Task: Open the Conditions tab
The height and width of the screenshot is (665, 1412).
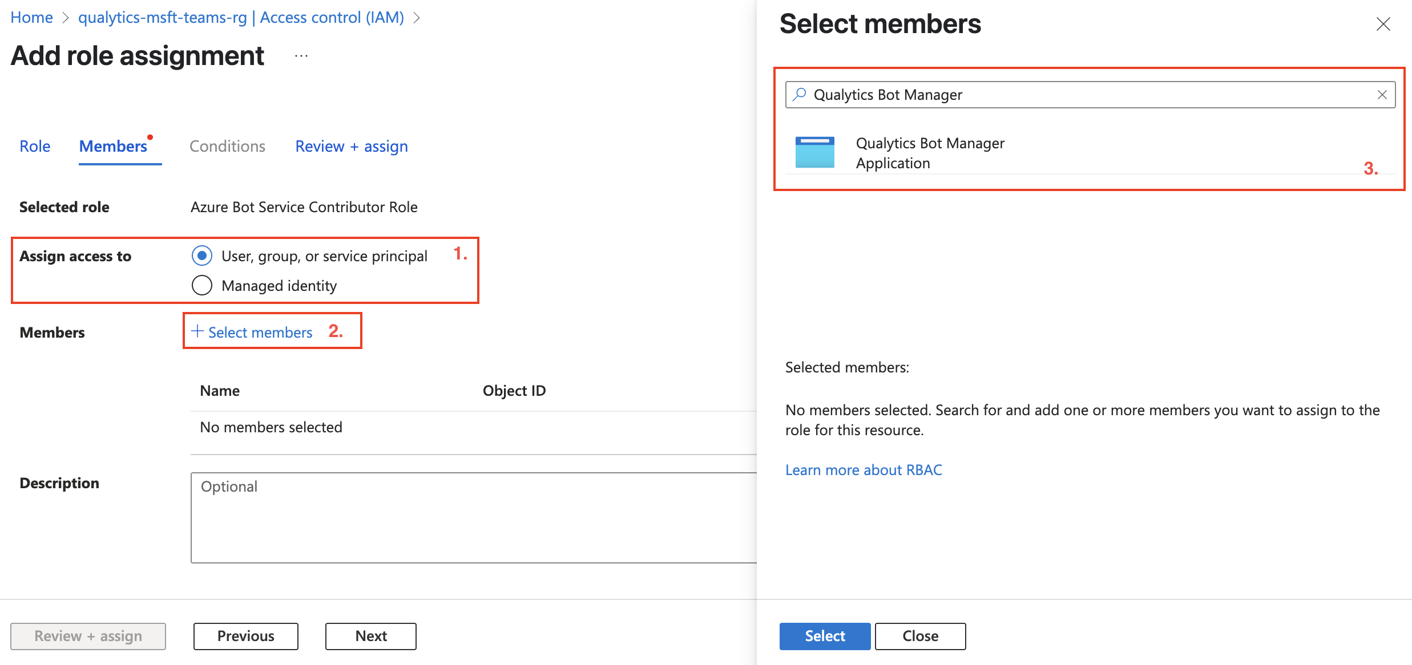Action: pos(227,147)
